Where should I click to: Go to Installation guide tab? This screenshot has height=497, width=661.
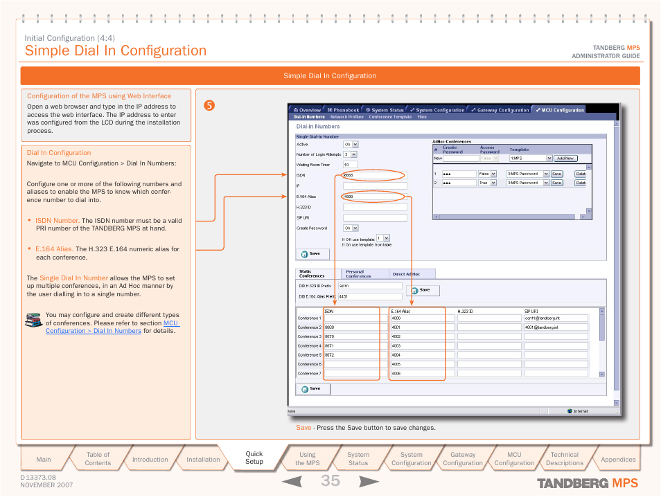click(203, 460)
